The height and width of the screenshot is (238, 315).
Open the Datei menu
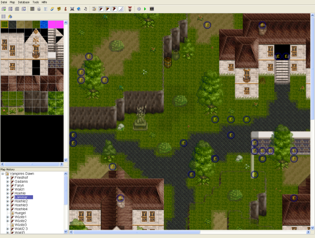coord(4,2)
